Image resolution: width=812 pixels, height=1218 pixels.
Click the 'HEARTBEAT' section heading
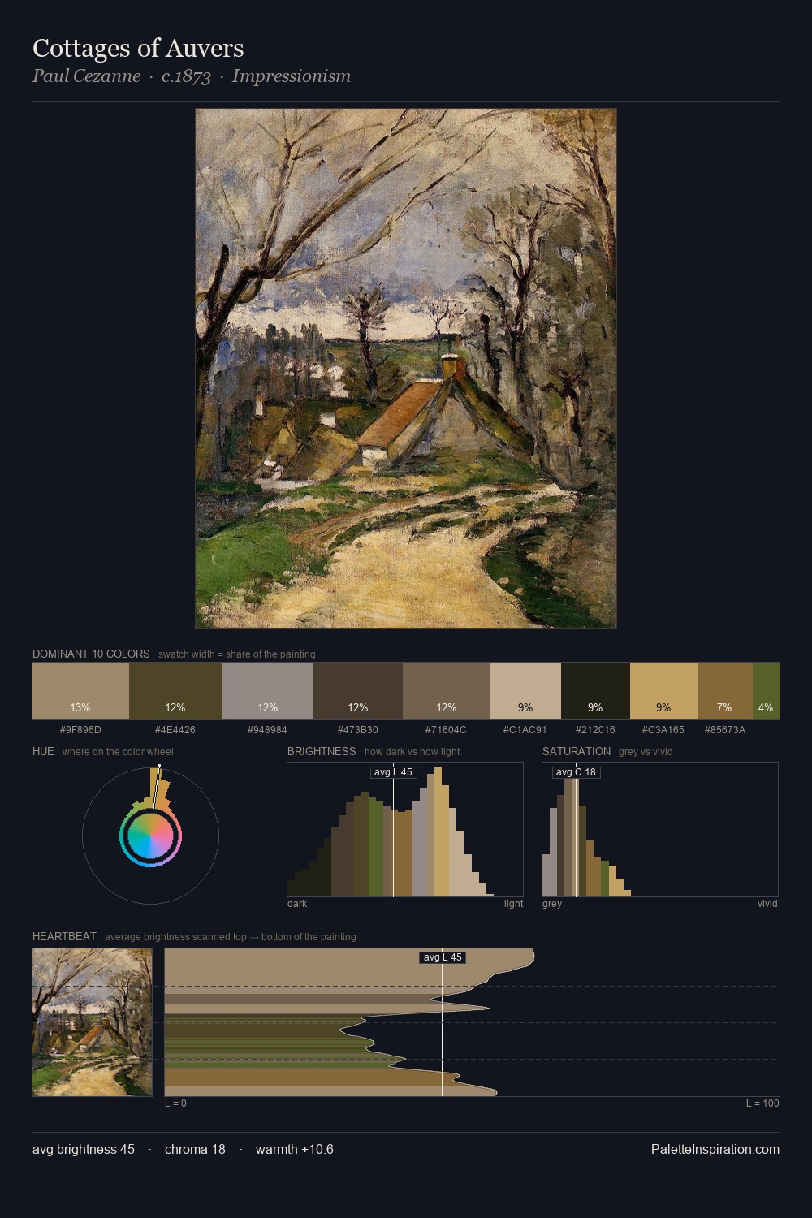pos(64,936)
